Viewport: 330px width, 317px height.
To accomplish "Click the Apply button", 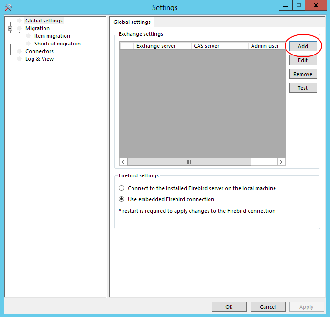I will [x=307, y=307].
